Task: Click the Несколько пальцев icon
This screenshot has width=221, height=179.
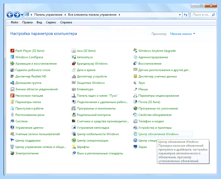Action: (12, 96)
